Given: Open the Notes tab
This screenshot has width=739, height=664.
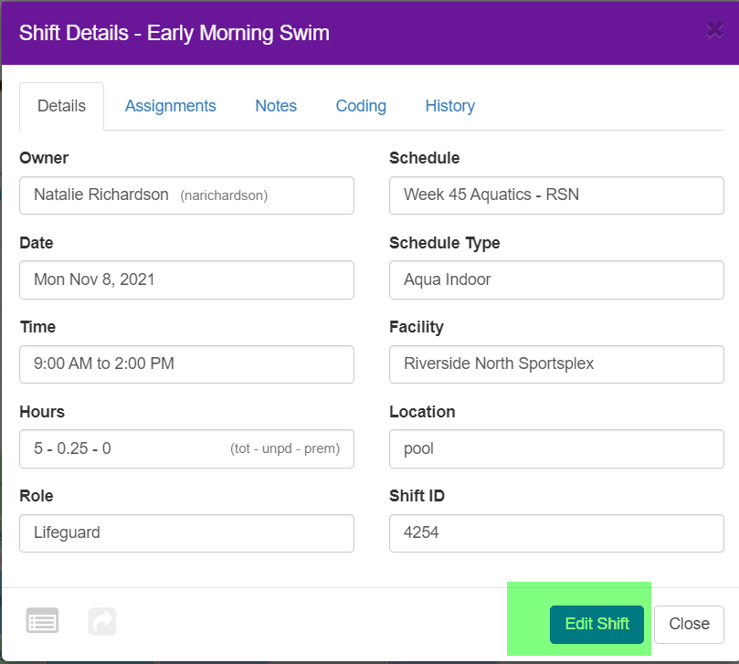Looking at the screenshot, I should point(276,106).
